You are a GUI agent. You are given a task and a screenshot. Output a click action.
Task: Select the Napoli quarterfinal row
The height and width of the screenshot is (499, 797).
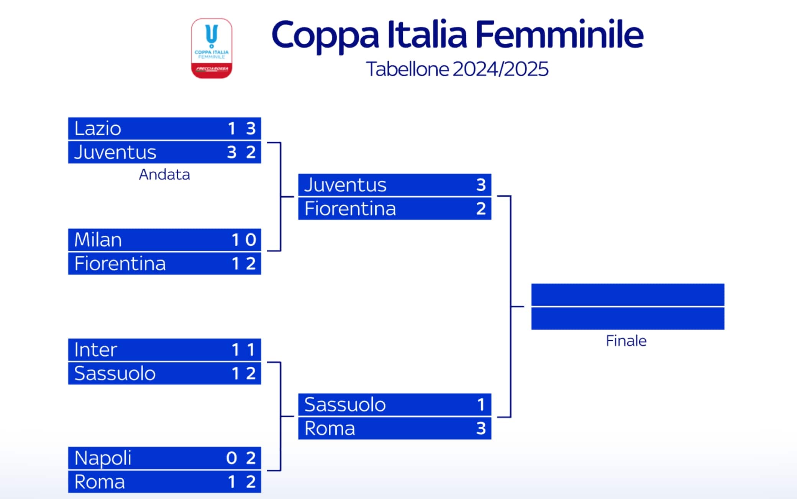[x=164, y=458]
